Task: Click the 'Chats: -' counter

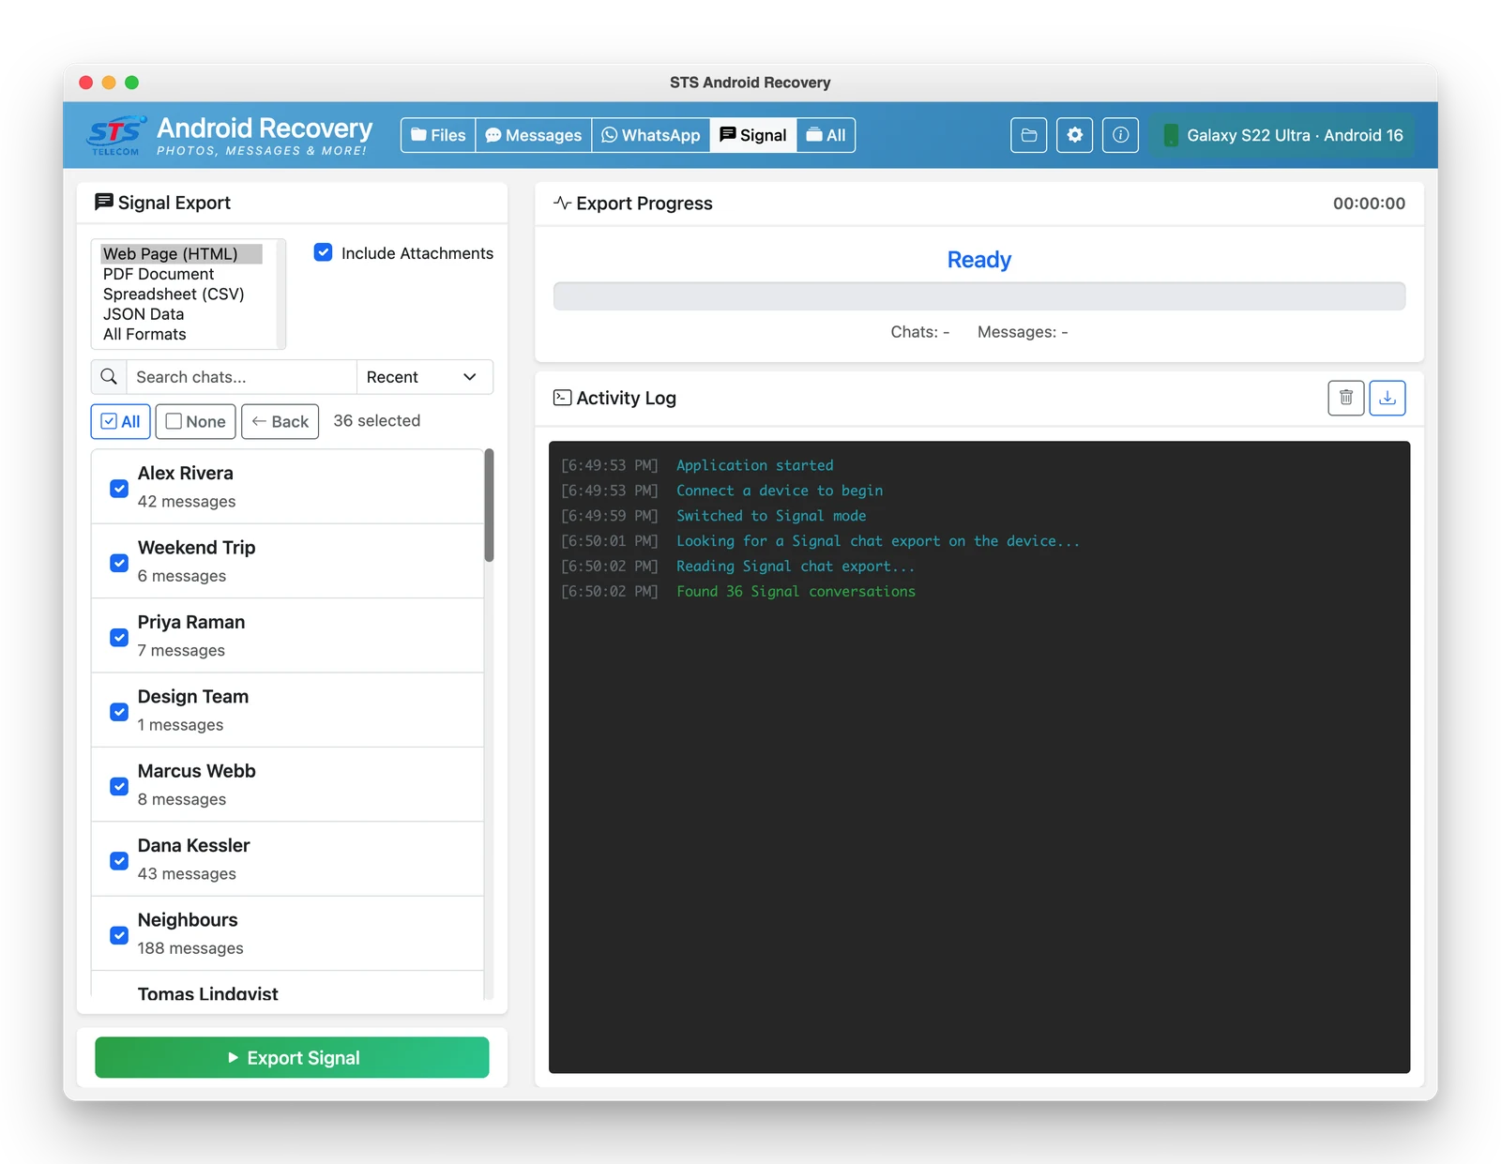Action: pos(920,331)
